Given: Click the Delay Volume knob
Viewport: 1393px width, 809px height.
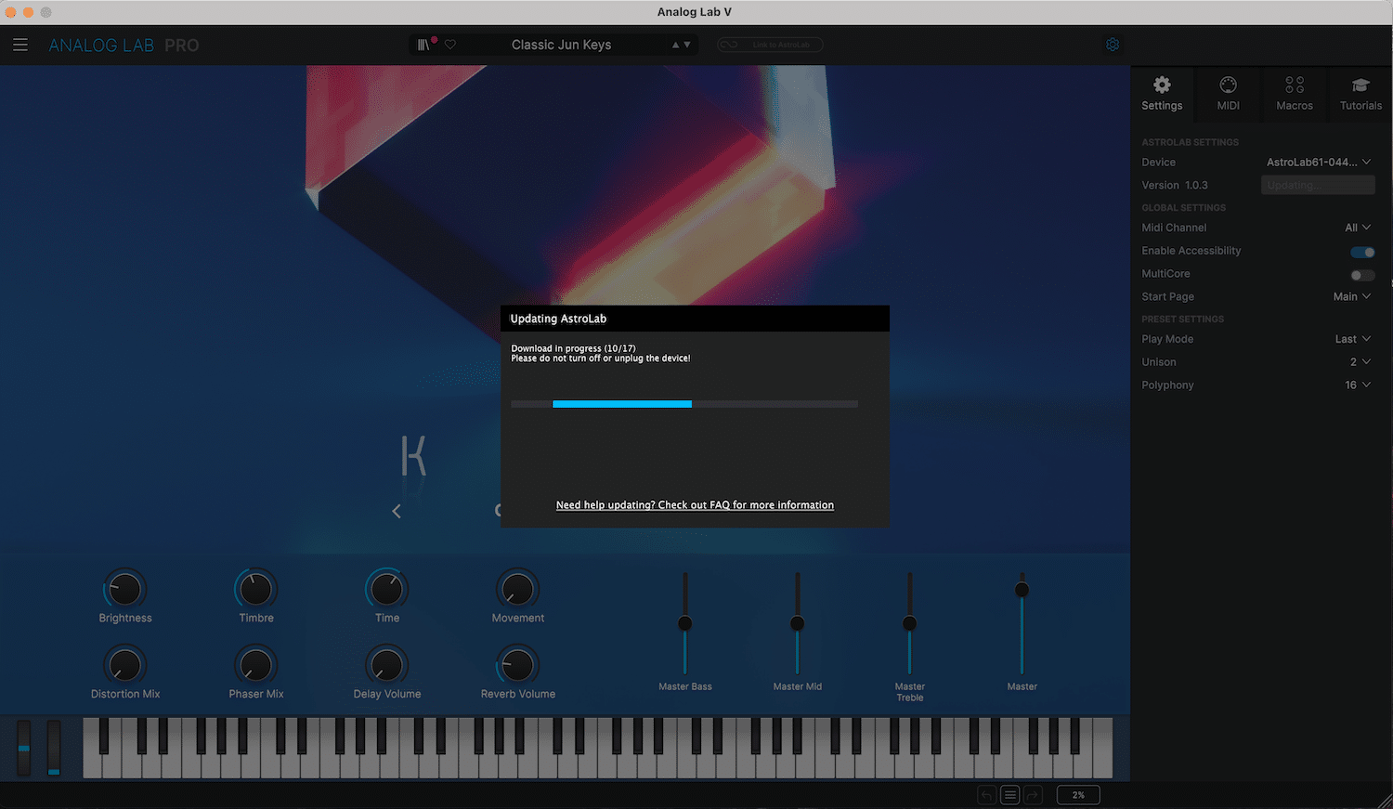Looking at the screenshot, I should click(386, 665).
